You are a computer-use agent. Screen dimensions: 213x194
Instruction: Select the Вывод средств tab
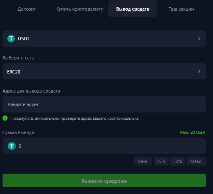[133, 9]
